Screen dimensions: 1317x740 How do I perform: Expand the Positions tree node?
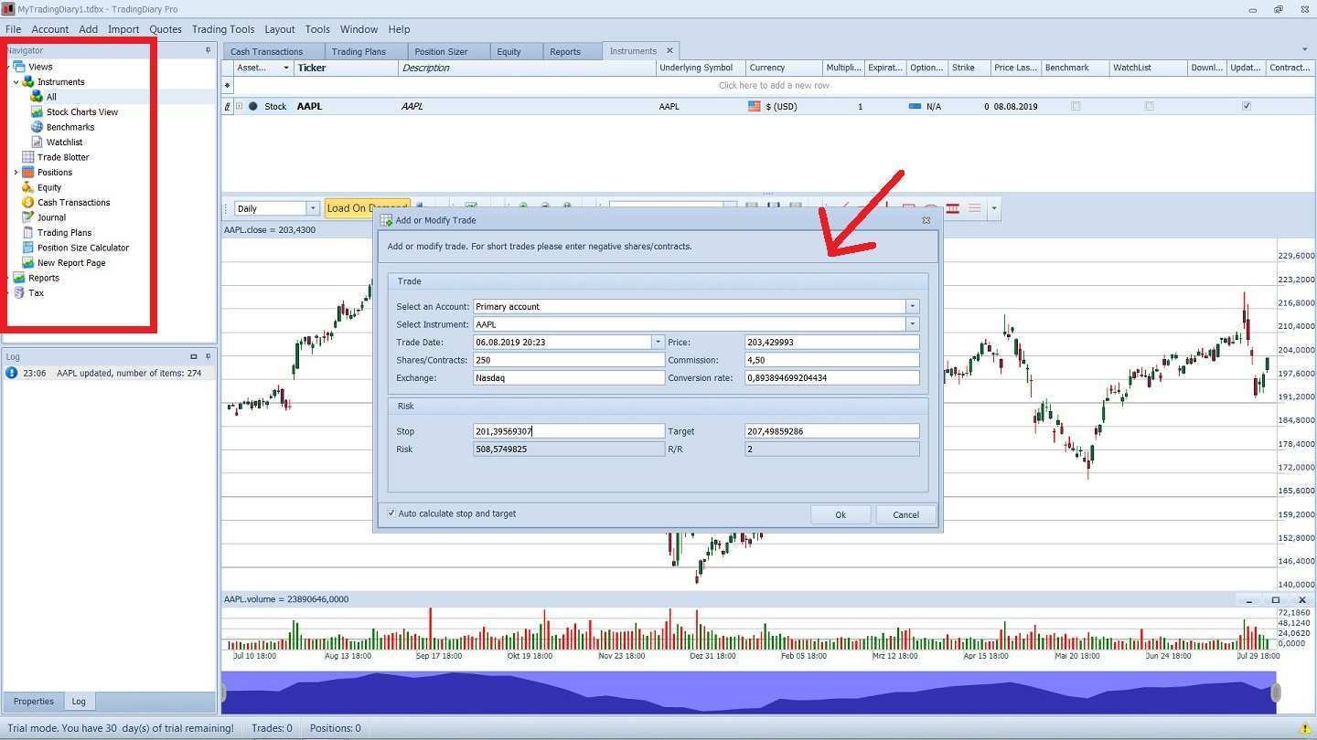point(16,173)
